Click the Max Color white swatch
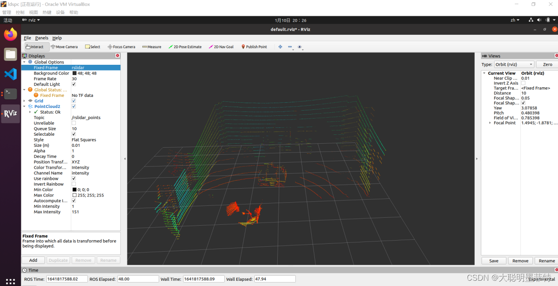Image resolution: width=558 pixels, height=286 pixels. pos(74,195)
